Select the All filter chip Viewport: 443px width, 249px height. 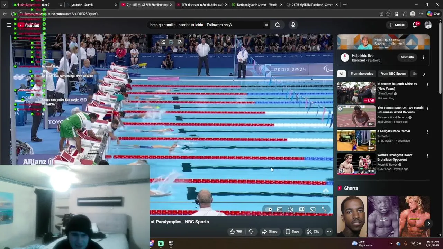coord(341,74)
